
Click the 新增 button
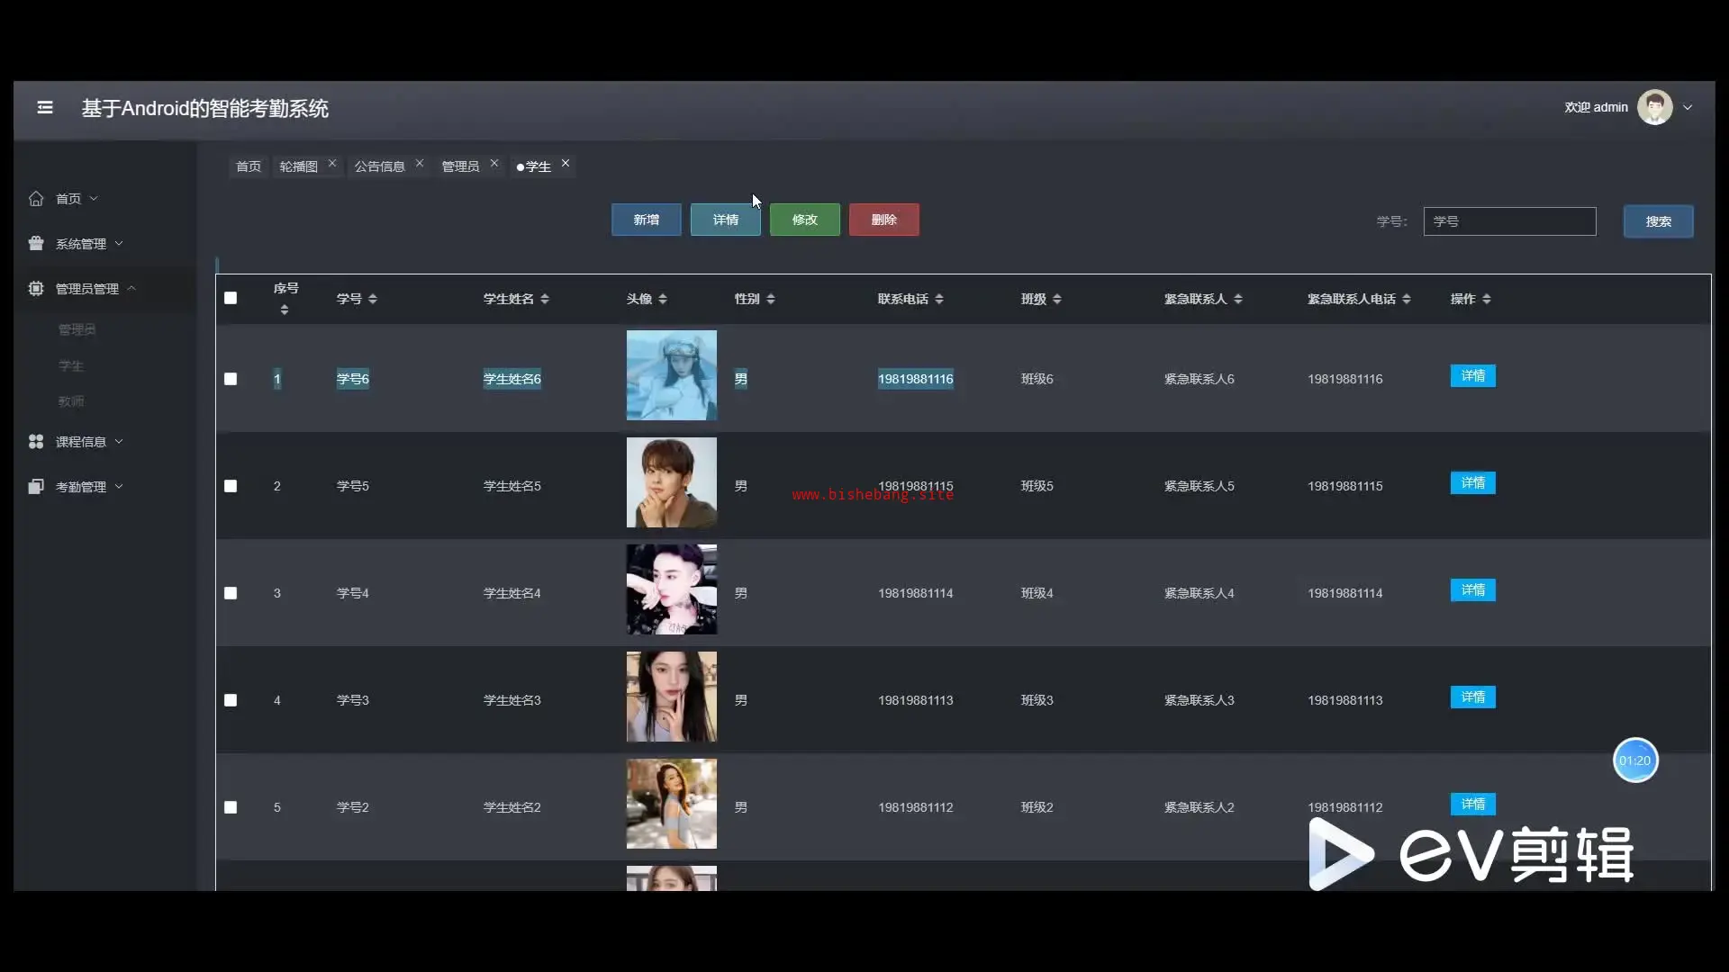point(646,220)
